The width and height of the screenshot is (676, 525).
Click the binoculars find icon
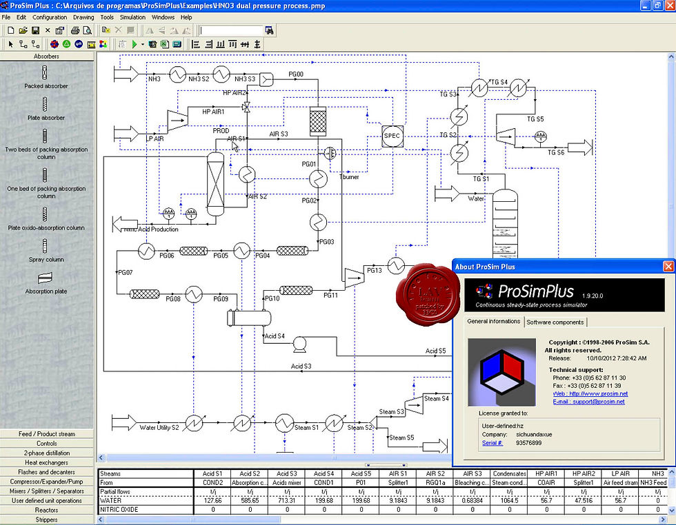(x=270, y=30)
